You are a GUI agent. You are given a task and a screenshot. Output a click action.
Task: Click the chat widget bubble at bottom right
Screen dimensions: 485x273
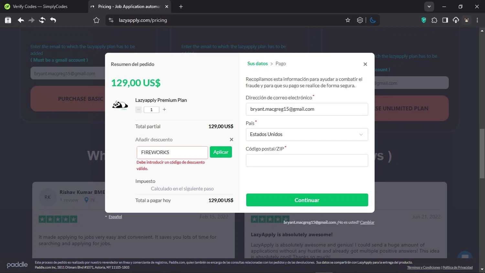pyautogui.click(x=465, y=256)
